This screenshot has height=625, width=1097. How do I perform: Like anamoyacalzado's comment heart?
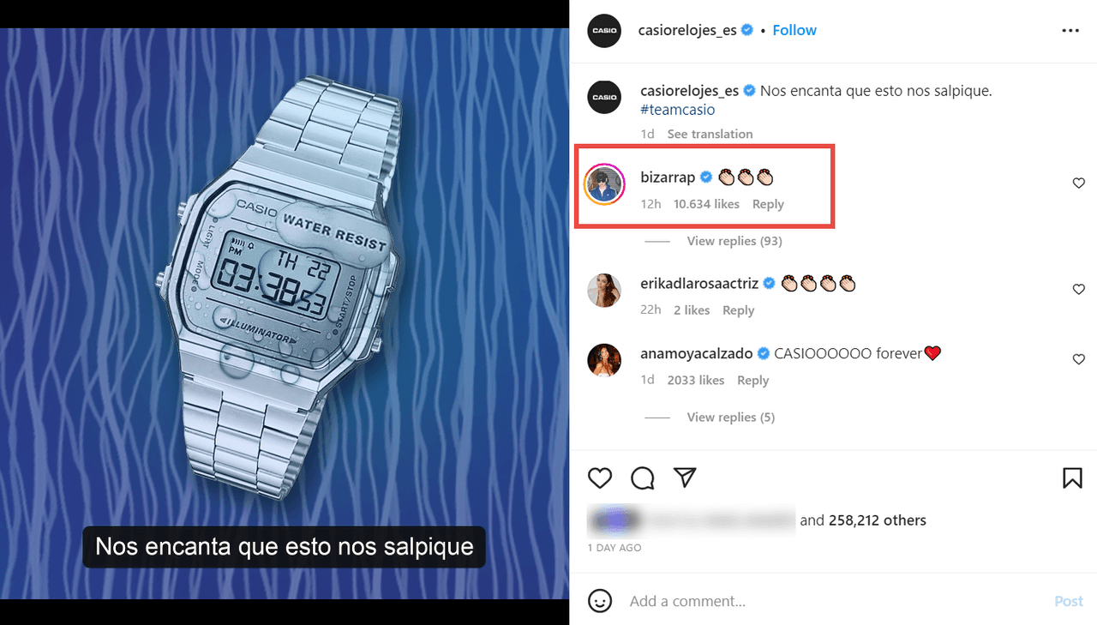tap(1079, 360)
